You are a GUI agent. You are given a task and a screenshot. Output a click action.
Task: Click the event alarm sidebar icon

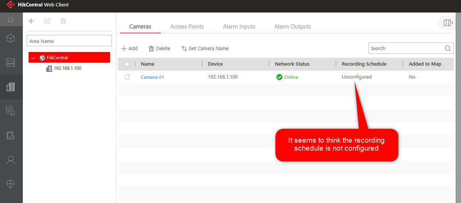[x=11, y=111]
